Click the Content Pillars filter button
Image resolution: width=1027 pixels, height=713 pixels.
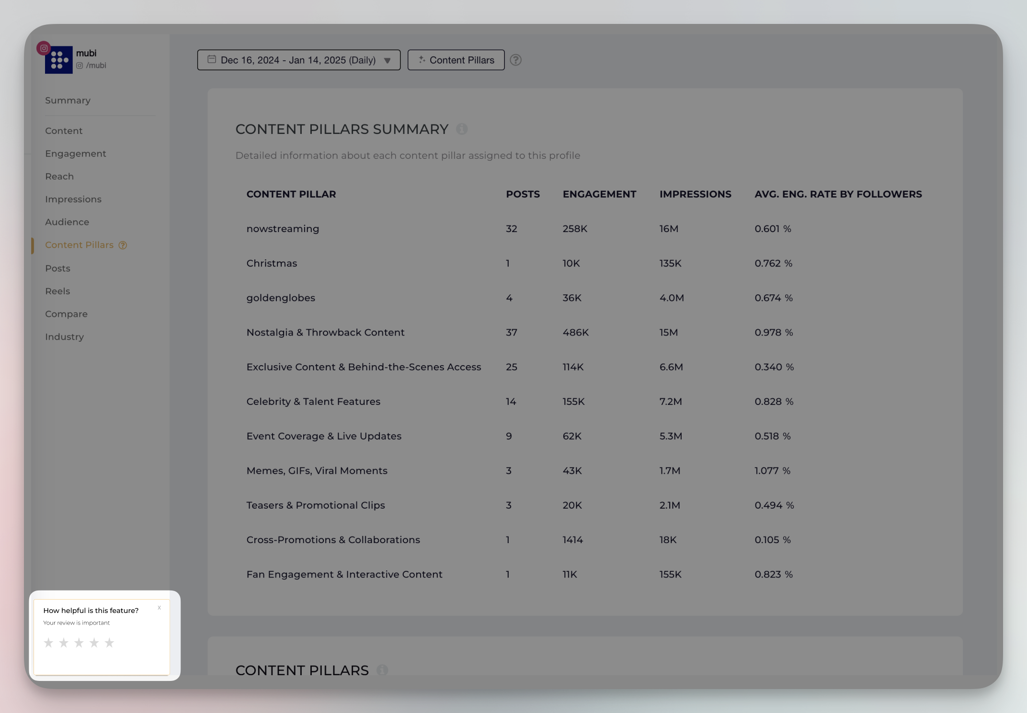click(x=456, y=60)
